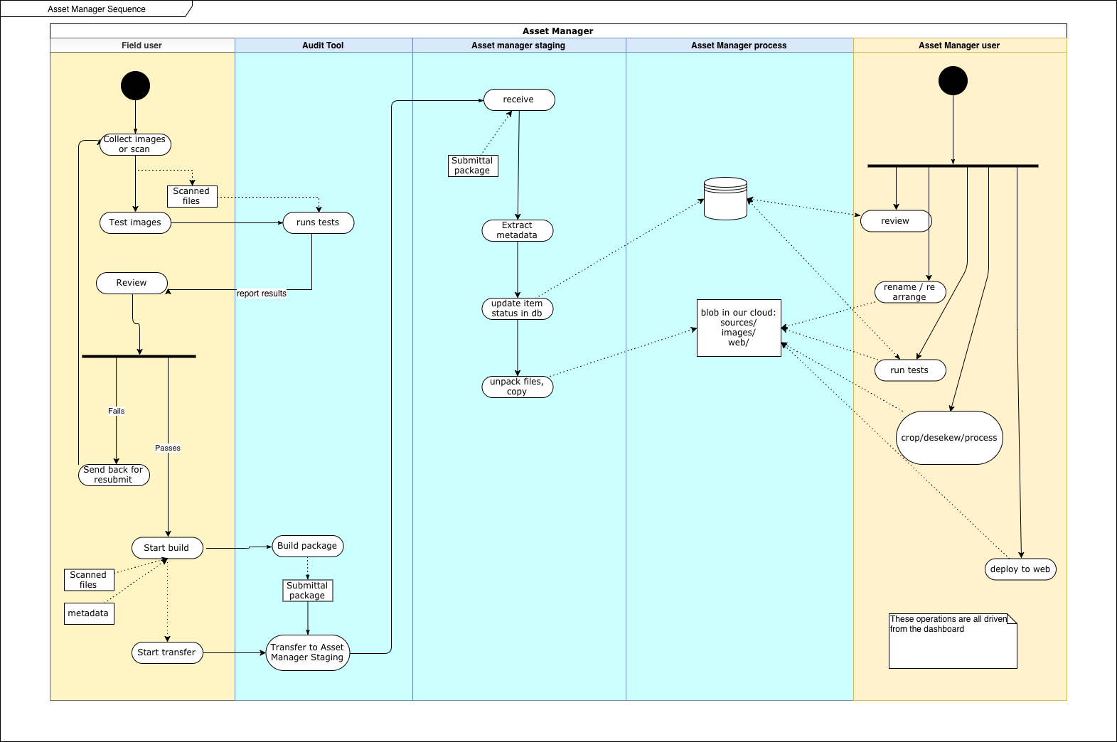This screenshot has height=742, width=1117.
Task: Select the database cylinder shape
Action: coord(725,198)
